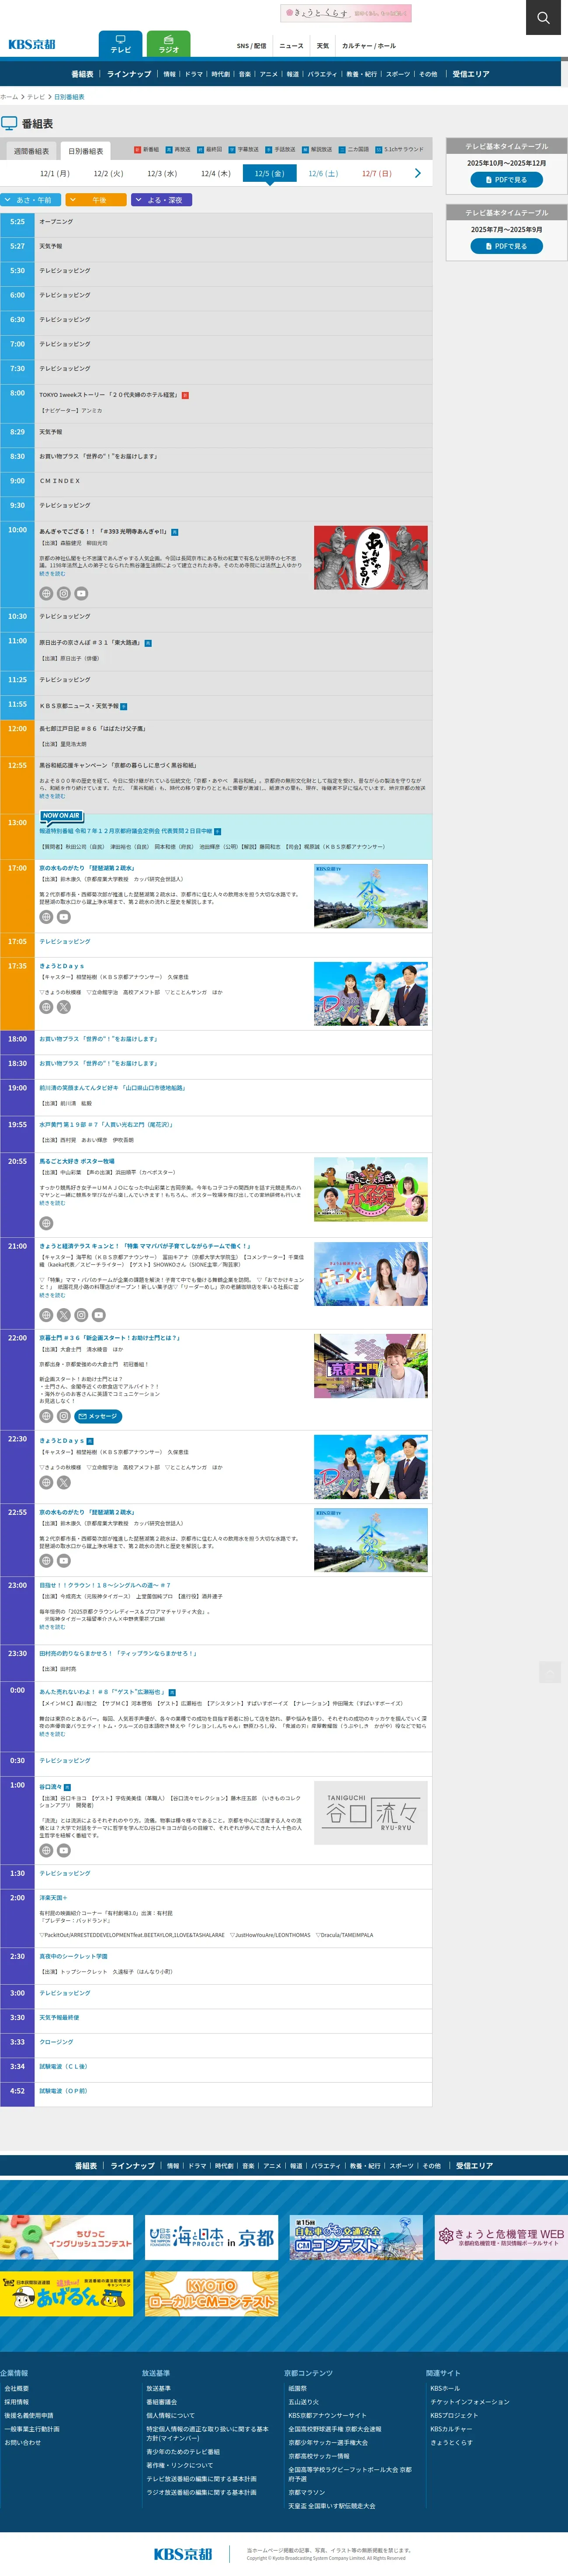Expand 続きを読む for あんぎゃでござる at 10:00
568x2576 pixels.
coord(52,574)
